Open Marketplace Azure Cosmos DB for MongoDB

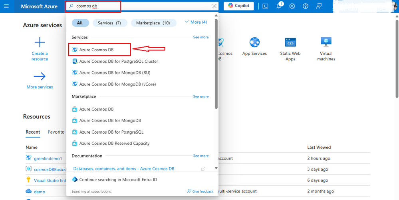pyautogui.click(x=110, y=120)
